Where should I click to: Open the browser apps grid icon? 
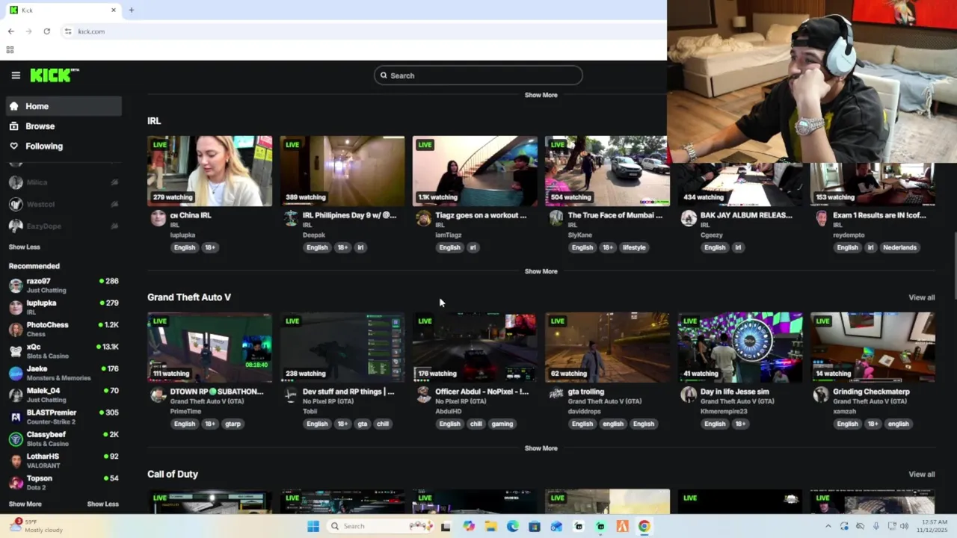[x=10, y=50]
